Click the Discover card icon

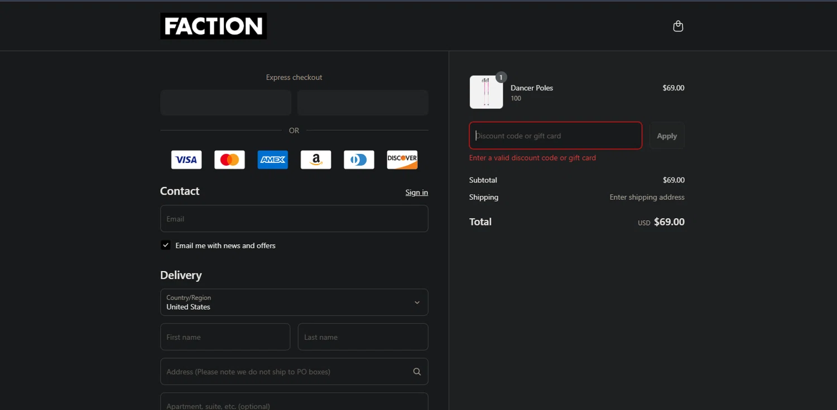point(402,160)
